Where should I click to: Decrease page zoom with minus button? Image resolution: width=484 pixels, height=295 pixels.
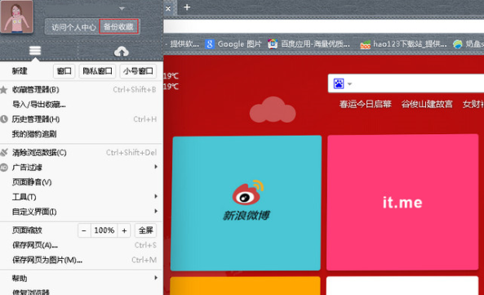[84, 230]
